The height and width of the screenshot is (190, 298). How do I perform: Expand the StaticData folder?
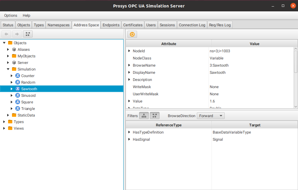click(x=8, y=115)
